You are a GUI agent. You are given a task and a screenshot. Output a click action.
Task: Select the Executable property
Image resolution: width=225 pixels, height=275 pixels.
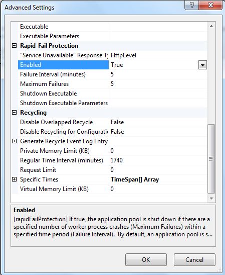click(x=63, y=27)
